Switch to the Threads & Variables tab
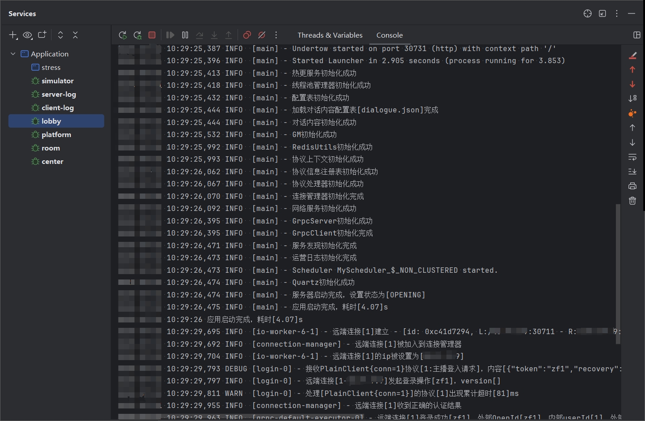Screen dimensions: 645x421 [x=330, y=35]
